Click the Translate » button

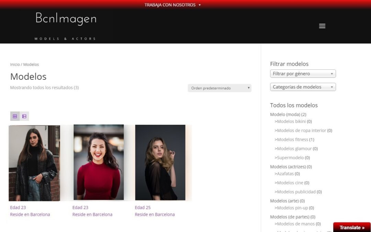(352, 227)
